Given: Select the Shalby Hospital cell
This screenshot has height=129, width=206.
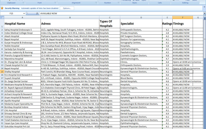Looking at the screenshot, I should 22,72.
